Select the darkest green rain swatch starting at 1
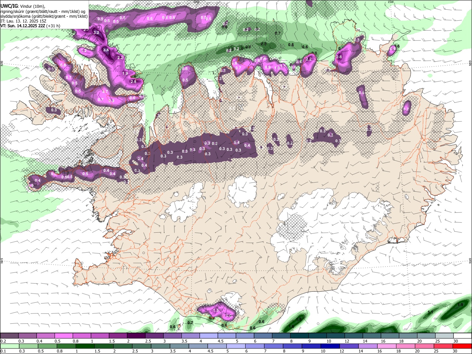 (x=84, y=346)
